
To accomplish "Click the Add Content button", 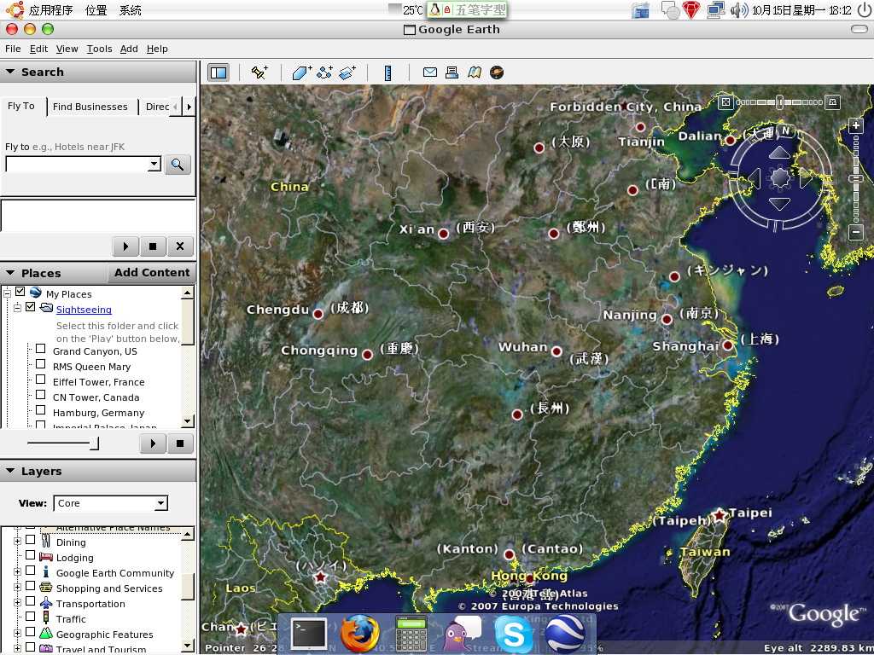I will [152, 272].
